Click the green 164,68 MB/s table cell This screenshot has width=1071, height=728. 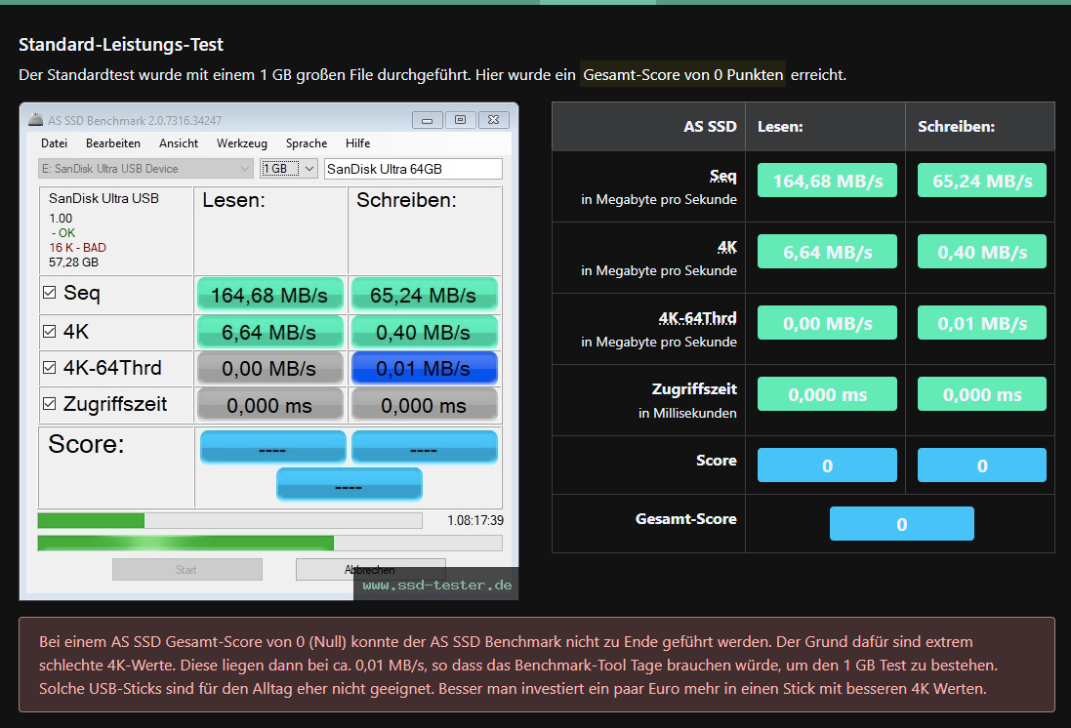tap(827, 181)
